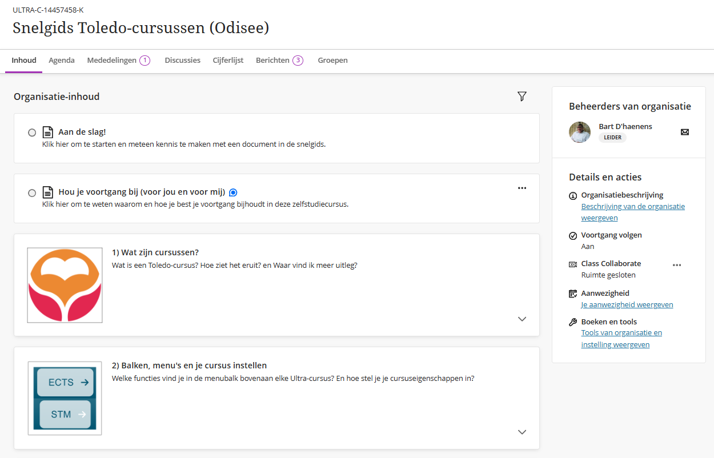Click the description 'Wat is een Toledo-cursus? Hoe ziet het eruit?'
The height and width of the screenshot is (458, 714).
click(x=234, y=265)
